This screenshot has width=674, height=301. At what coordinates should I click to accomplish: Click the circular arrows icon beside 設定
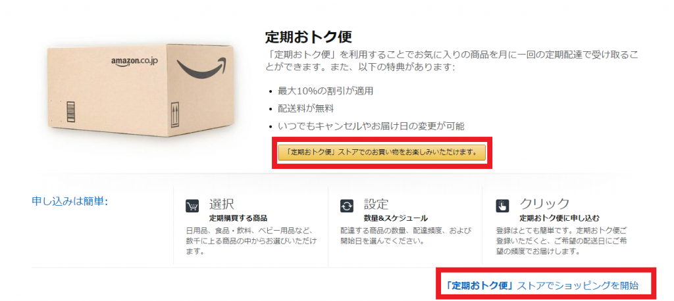point(346,206)
